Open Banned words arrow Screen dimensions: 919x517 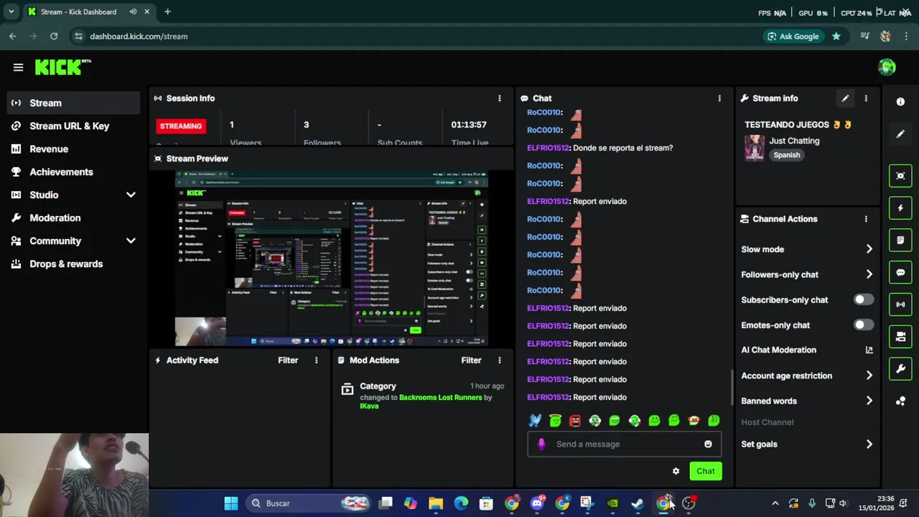(869, 401)
